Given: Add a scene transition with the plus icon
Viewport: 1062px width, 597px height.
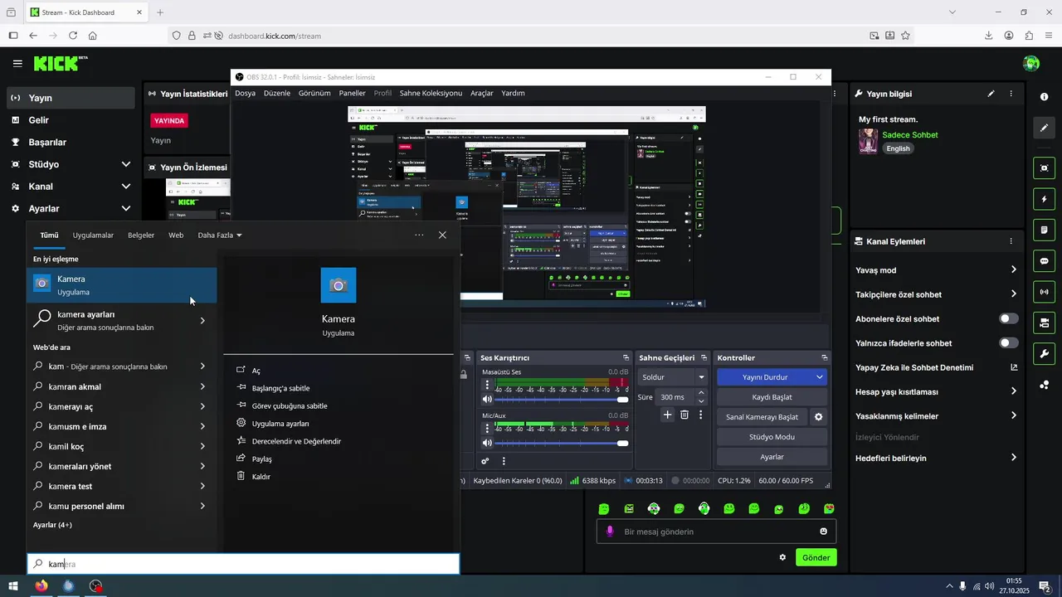Looking at the screenshot, I should pyautogui.click(x=667, y=415).
